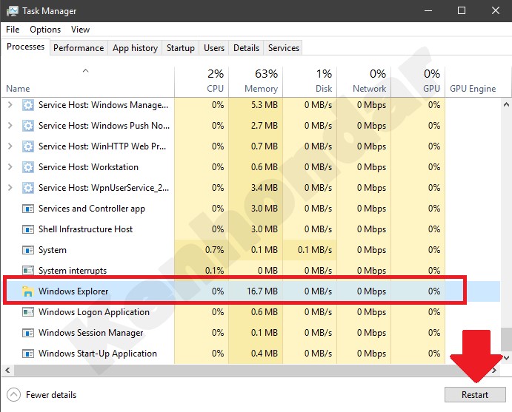Click the Windows Start-Up Application icon
The image size is (512, 412).
coord(28,354)
